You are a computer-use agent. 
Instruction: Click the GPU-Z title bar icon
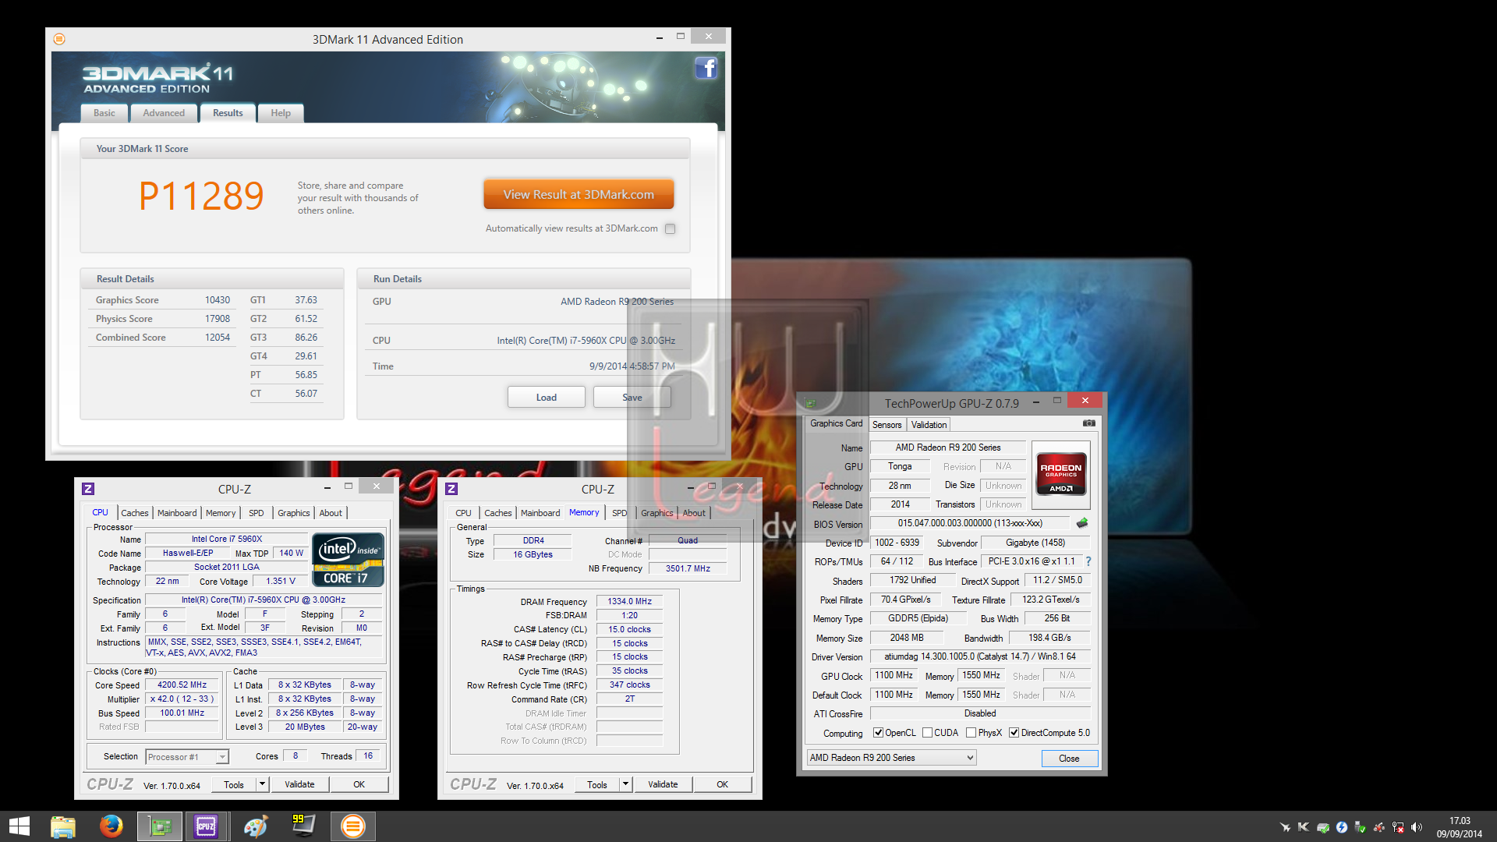810,403
